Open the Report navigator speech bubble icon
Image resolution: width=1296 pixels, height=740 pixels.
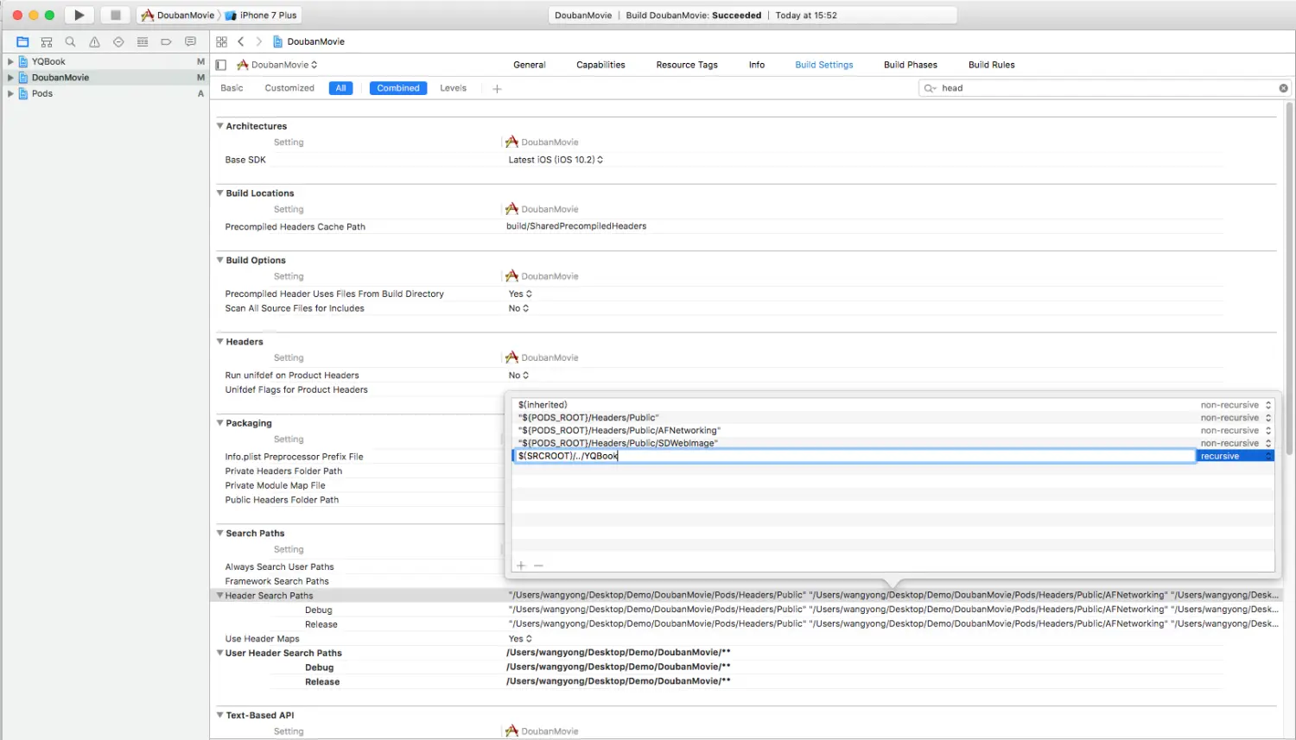(x=190, y=41)
